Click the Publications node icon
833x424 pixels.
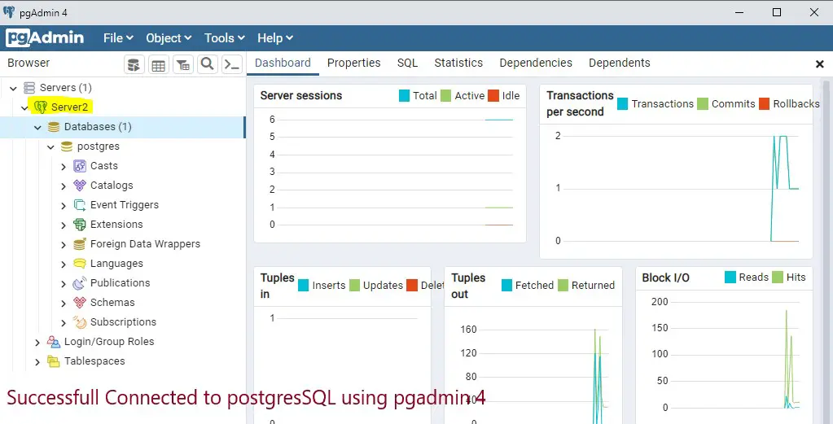80,283
